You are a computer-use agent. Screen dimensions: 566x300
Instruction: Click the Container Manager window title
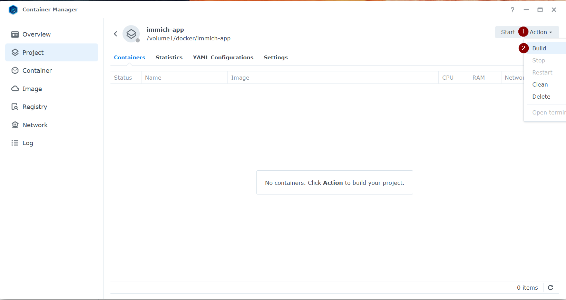[50, 10]
